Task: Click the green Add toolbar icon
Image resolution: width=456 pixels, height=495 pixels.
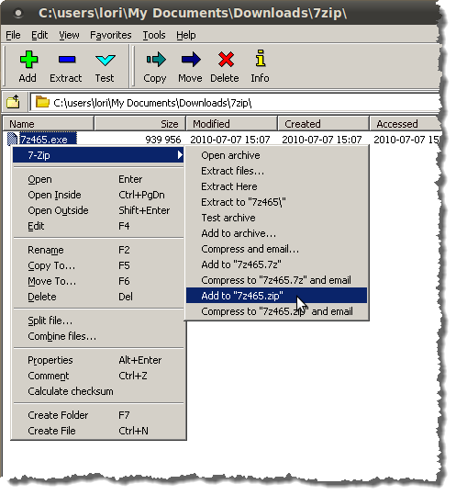Action: [28, 60]
